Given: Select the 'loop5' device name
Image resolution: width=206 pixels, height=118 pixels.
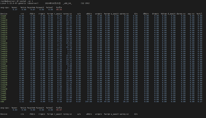Looking at the screenshot, I should 3,91.
